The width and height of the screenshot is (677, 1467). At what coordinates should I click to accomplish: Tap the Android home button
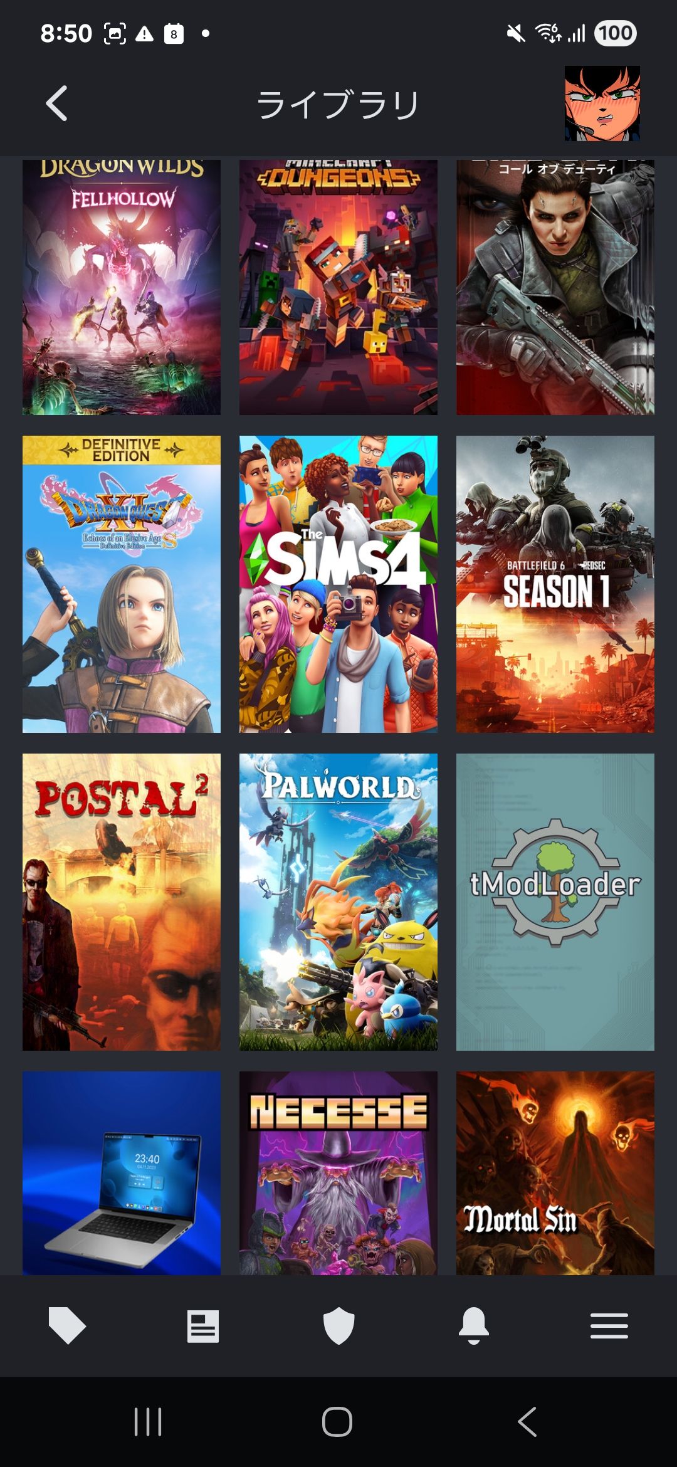click(x=337, y=1421)
